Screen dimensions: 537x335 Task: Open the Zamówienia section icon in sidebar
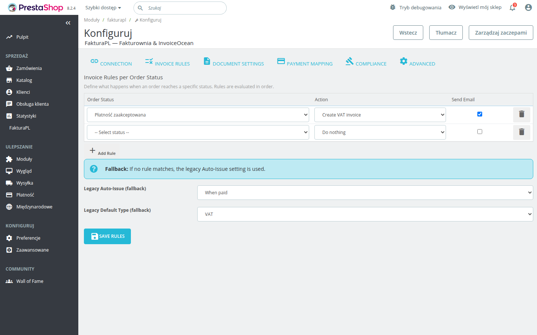click(9, 68)
